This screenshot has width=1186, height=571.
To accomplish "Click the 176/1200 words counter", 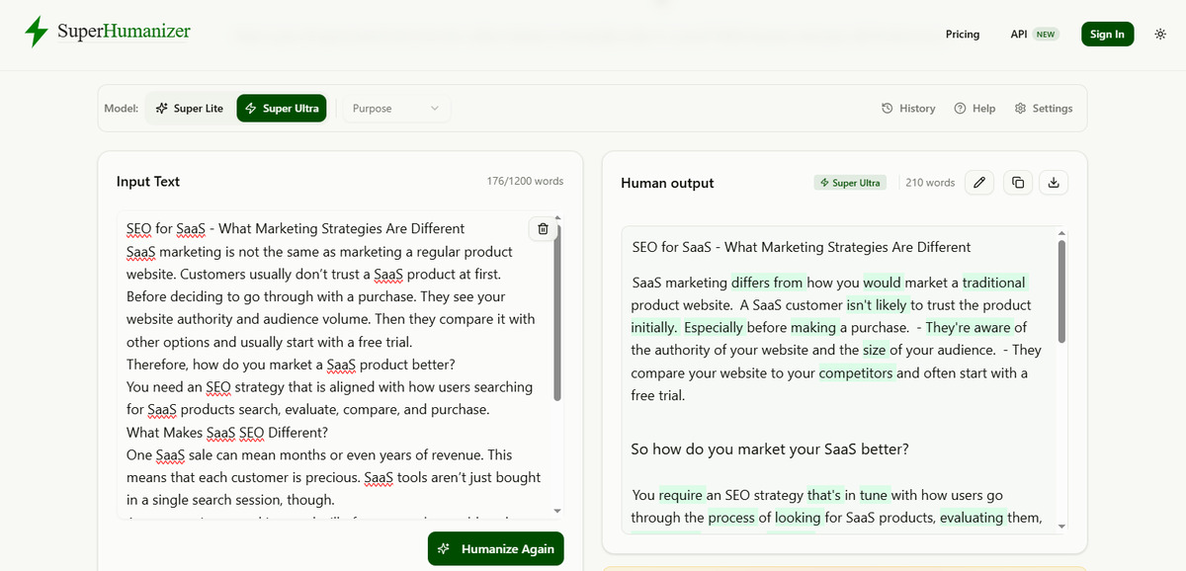I will [x=525, y=182].
